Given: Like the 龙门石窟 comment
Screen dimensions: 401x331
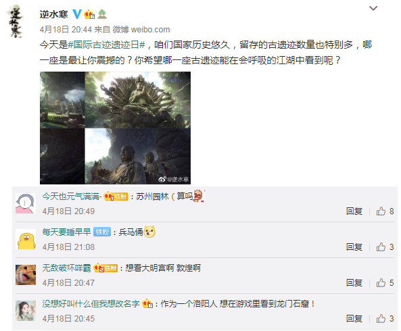Looking at the screenshot, I should tap(385, 318).
